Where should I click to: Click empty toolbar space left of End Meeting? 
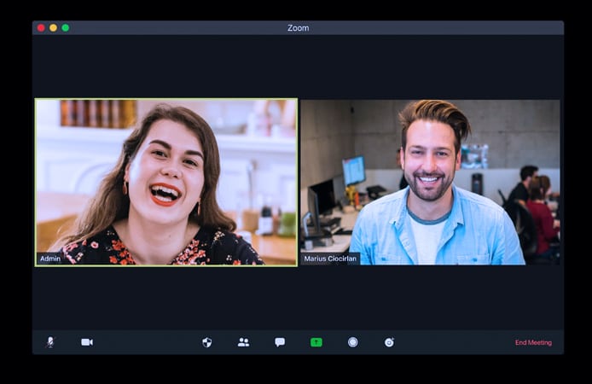point(461,342)
